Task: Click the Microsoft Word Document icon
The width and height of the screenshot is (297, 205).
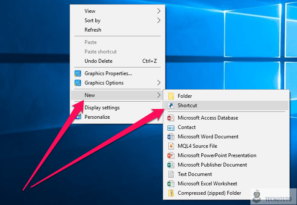Action: [171, 137]
